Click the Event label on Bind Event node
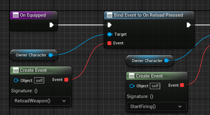210x115 pixels. pos(118,43)
